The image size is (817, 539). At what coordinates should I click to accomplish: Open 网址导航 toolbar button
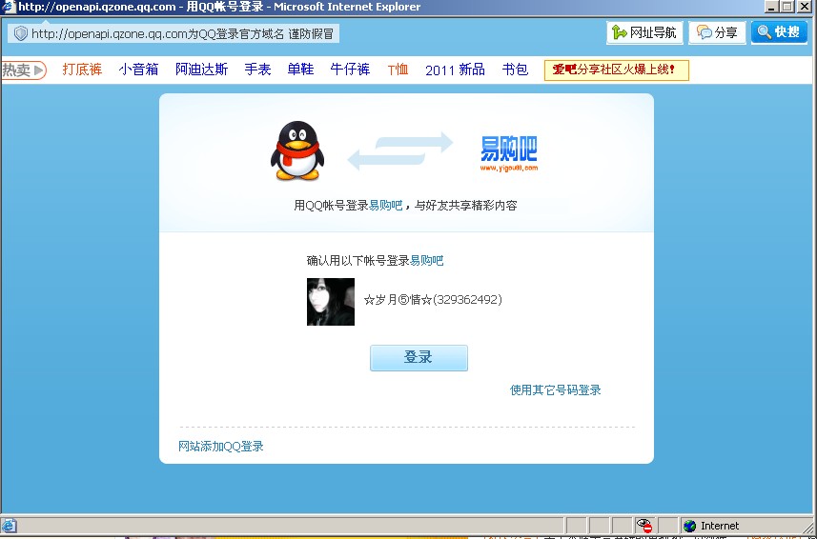[x=644, y=32]
